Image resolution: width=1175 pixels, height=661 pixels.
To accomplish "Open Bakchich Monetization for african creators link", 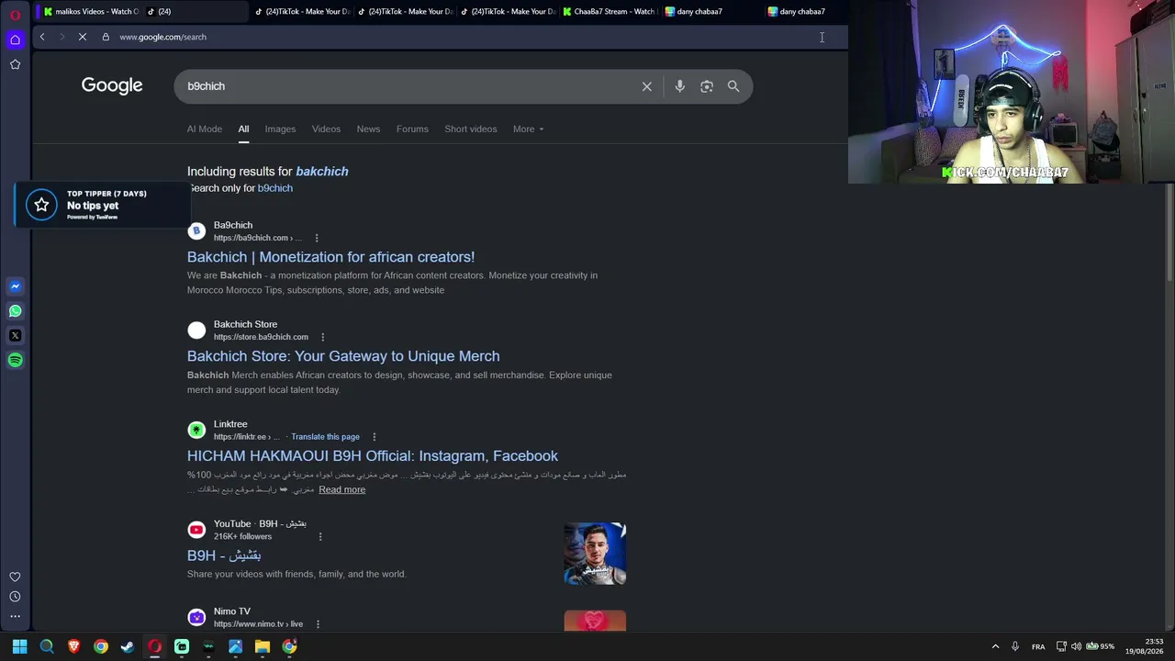I will coord(330,257).
